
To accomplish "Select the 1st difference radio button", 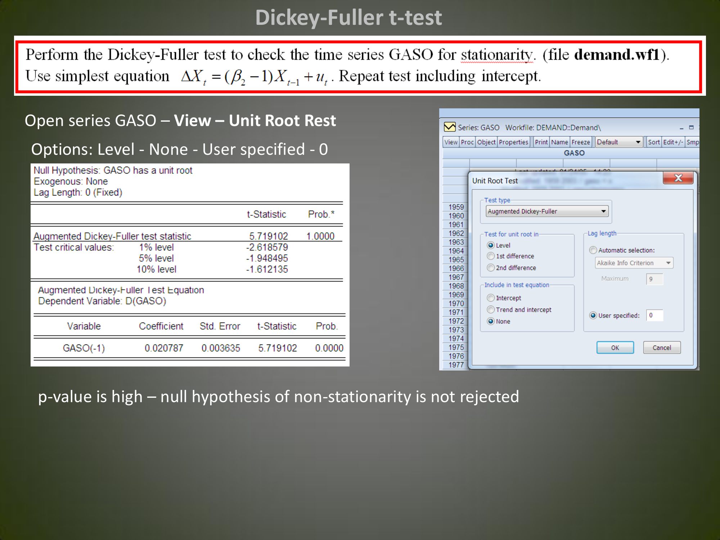I will [491, 256].
